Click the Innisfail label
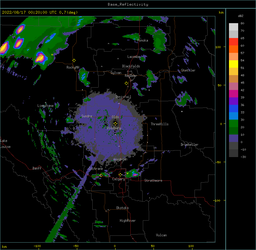Viewport: 256px width, 250px height. 123,97
